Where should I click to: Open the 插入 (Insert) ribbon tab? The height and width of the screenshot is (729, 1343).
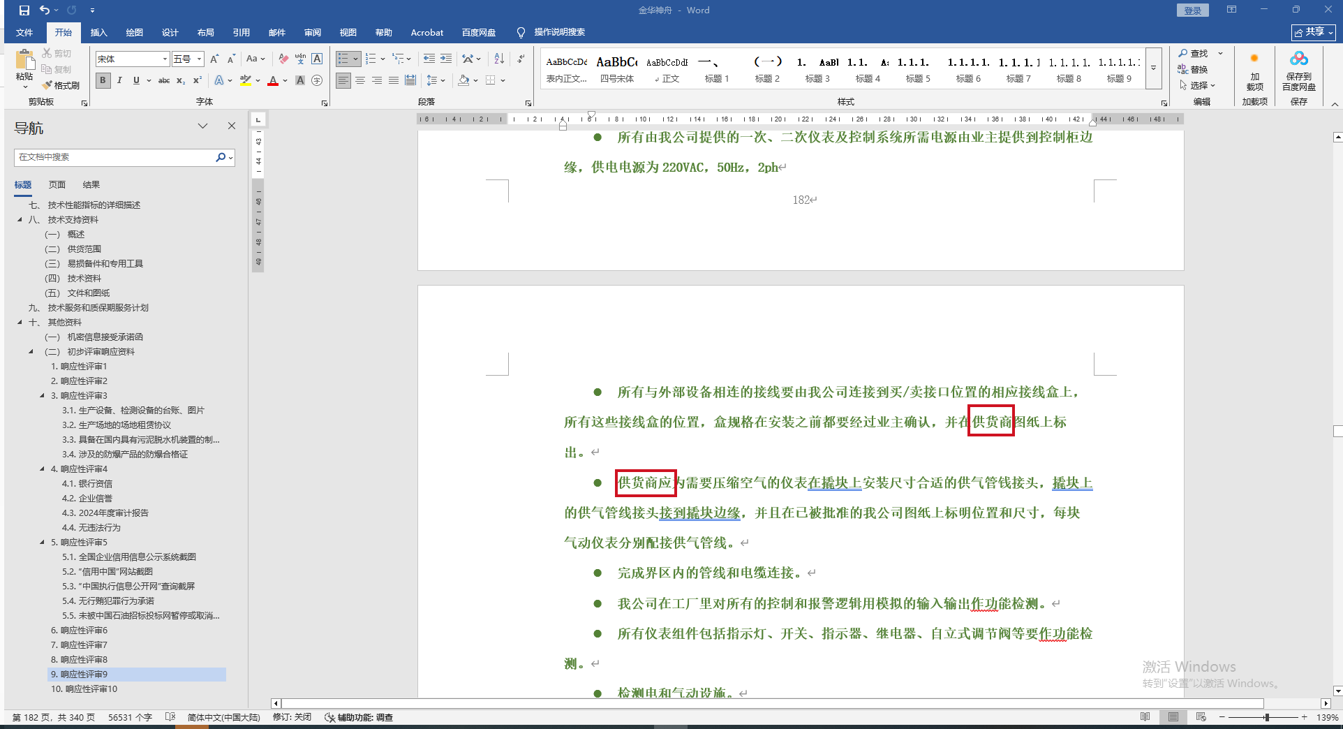point(99,32)
